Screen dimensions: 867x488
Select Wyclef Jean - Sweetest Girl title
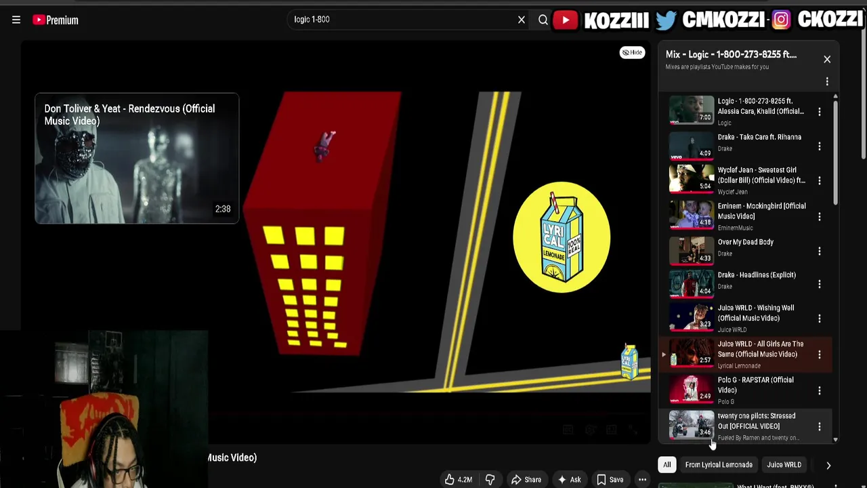[x=761, y=175]
